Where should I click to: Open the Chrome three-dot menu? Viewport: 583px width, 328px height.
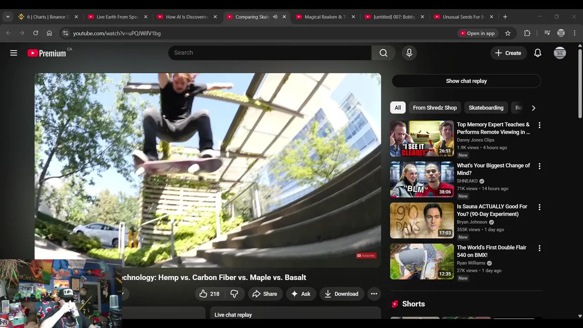(575, 33)
